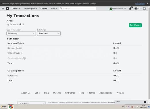Viewport: 150px width, 109px height.
Task: Open the Accessibility footer link
Action: point(105,93)
